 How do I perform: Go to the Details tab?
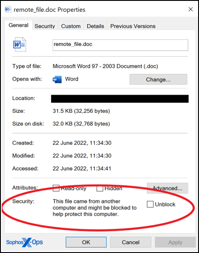point(95,26)
